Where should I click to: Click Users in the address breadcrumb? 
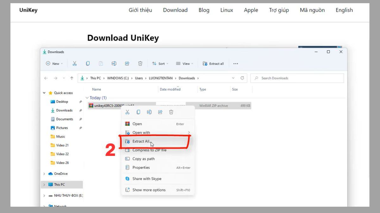coord(139,78)
